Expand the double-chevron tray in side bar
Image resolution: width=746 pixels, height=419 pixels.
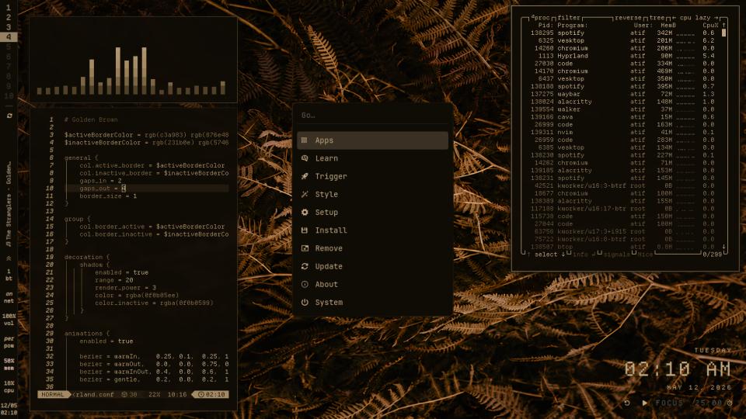[9, 258]
